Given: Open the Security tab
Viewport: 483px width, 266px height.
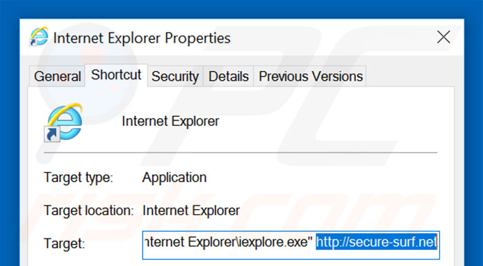Looking at the screenshot, I should click(x=175, y=76).
